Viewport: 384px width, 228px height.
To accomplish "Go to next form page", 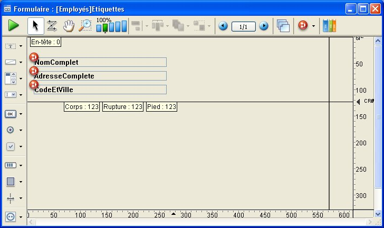I will (x=263, y=25).
